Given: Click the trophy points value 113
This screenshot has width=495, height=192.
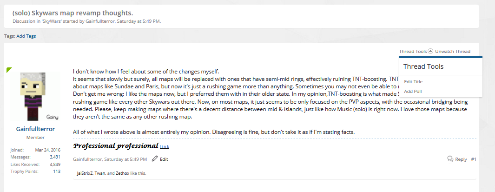Looking at the screenshot, I should click(x=57, y=171).
